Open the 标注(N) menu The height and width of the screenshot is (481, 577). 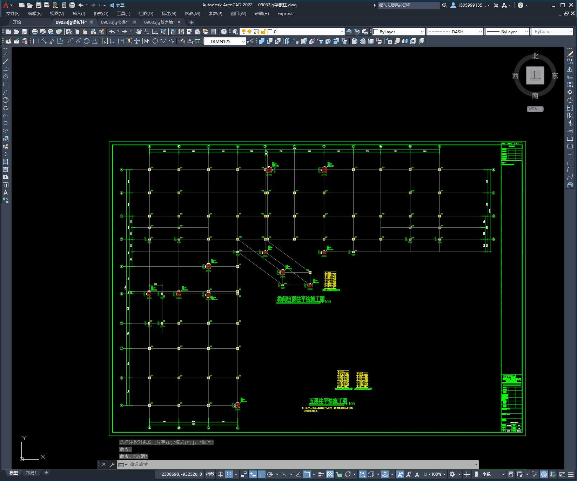pos(169,14)
